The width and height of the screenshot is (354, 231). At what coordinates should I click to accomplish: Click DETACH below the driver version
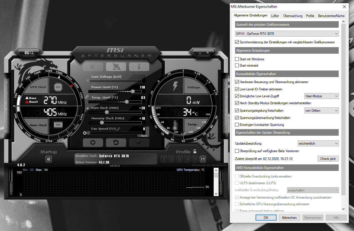coord(115,166)
